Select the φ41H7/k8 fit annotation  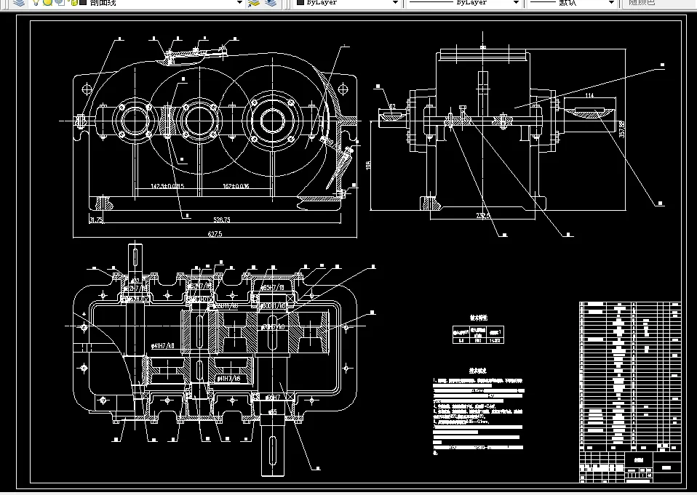click(163, 346)
